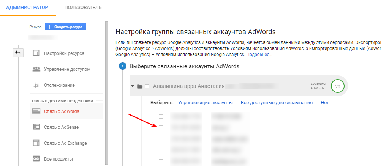The width and height of the screenshot is (381, 166).
Task: Click the Нет selection link
Action: [x=325, y=102]
